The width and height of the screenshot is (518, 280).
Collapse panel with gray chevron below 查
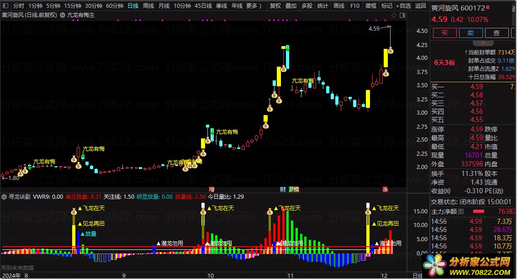pos(483,43)
